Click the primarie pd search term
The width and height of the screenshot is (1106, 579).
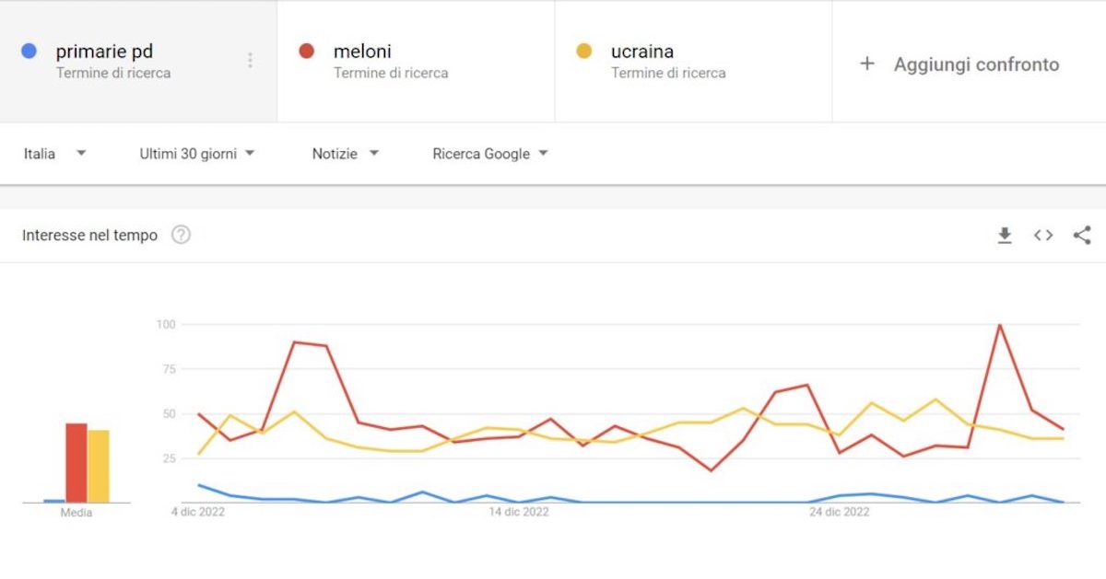104,52
